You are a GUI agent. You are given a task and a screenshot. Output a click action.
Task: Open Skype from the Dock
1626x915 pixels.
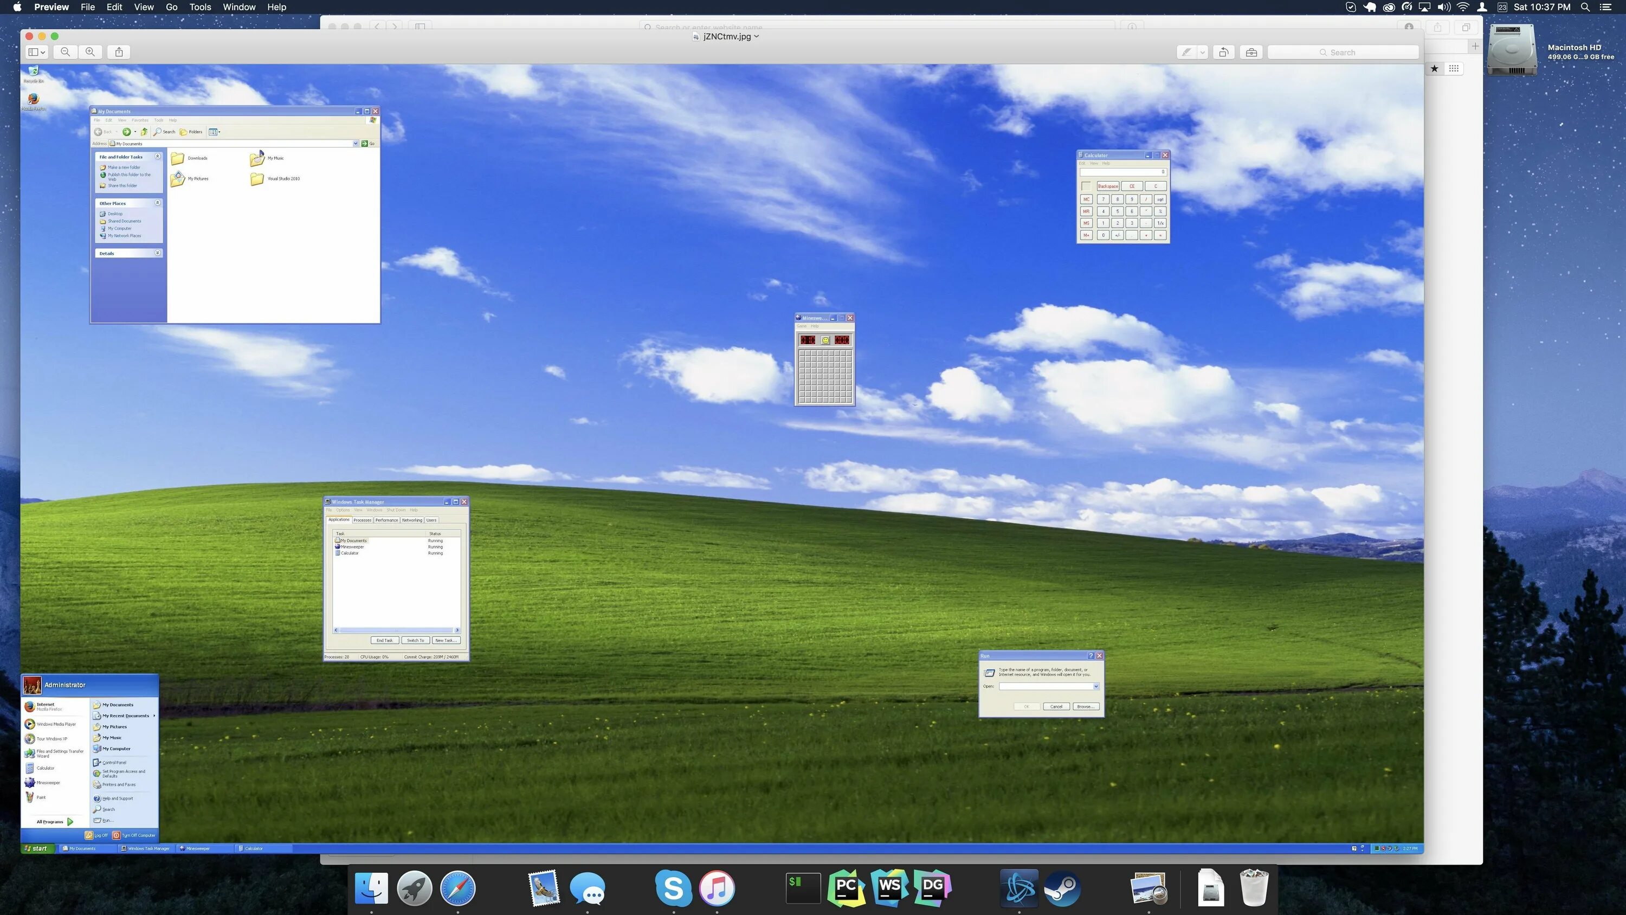point(673,888)
